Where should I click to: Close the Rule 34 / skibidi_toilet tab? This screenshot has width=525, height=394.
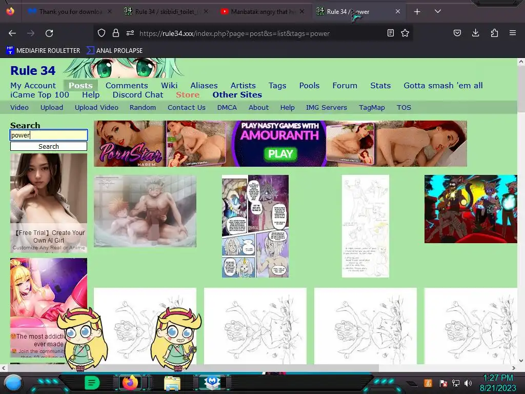click(206, 12)
